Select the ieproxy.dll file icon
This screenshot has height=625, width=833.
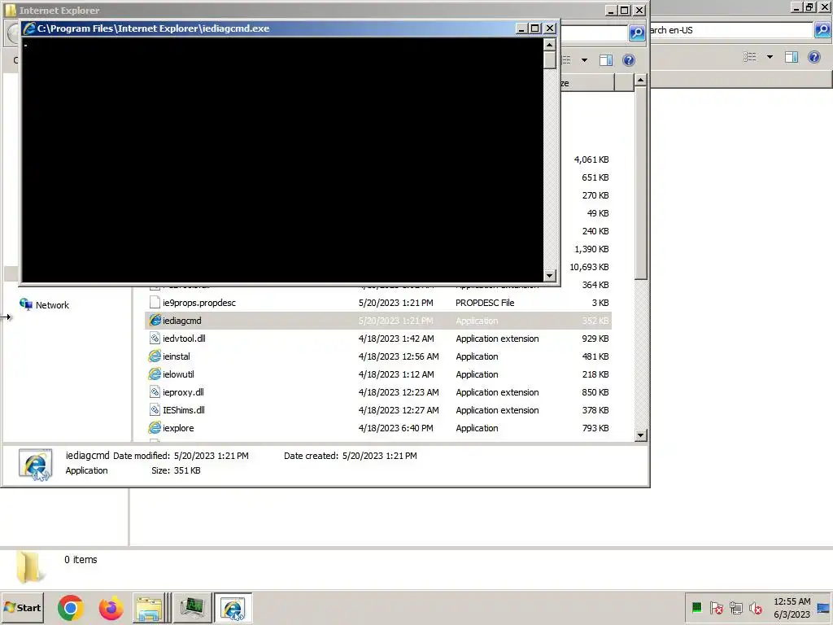(x=155, y=392)
